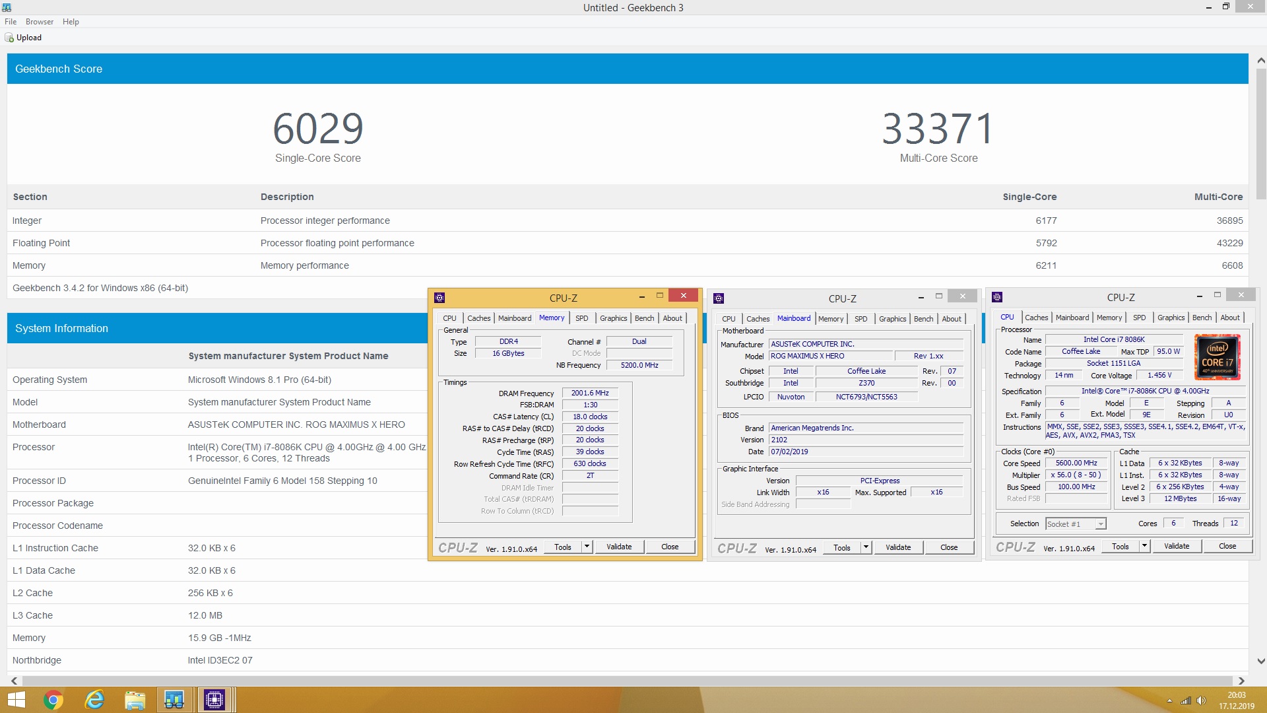Screen dimensions: 1267x713
Task: Switch to CPU-Z taskbar icon
Action: [214, 700]
